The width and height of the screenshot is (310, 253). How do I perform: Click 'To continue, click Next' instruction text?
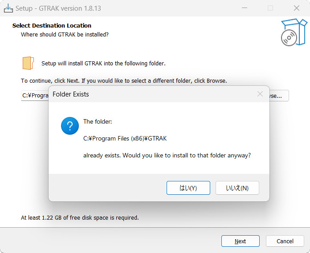[124, 81]
